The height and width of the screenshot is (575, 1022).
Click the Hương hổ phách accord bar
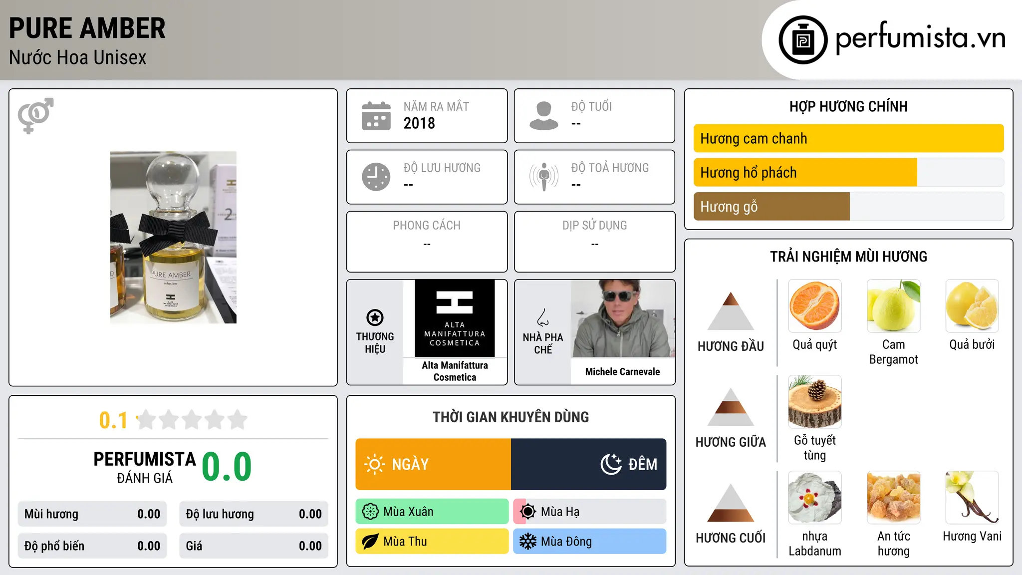pyautogui.click(x=849, y=172)
